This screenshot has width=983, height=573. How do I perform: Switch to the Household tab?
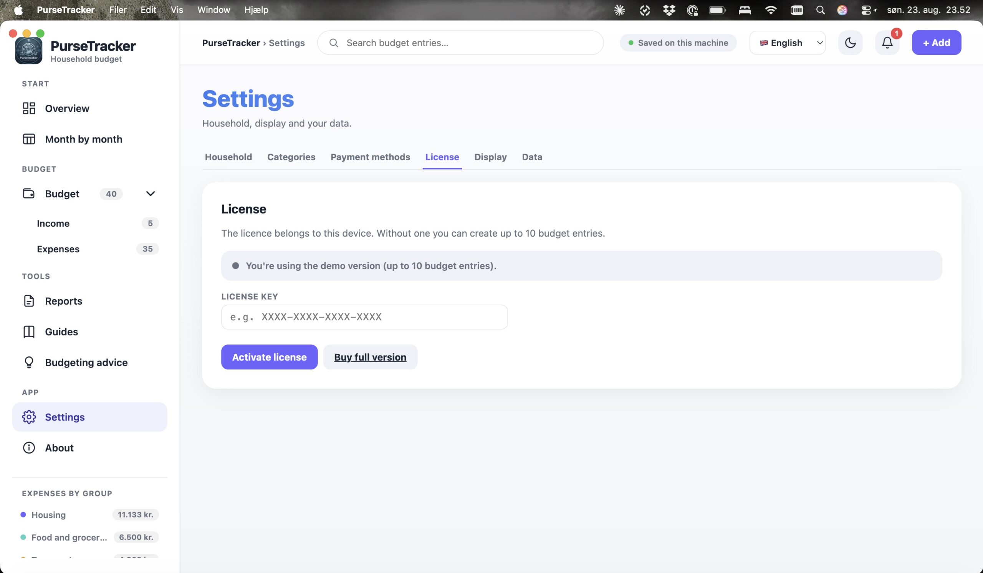[228, 157]
